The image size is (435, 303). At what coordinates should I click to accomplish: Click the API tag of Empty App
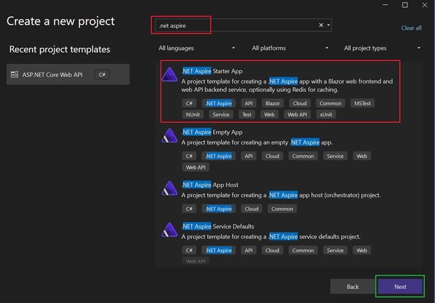(x=249, y=156)
